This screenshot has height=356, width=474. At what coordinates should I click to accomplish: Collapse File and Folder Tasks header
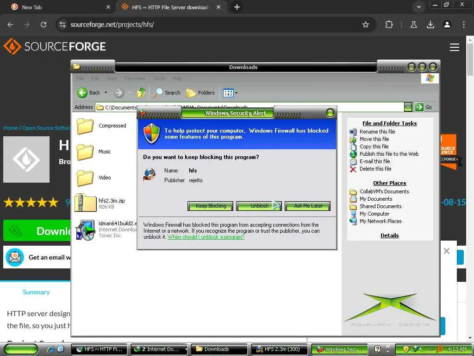(389, 123)
